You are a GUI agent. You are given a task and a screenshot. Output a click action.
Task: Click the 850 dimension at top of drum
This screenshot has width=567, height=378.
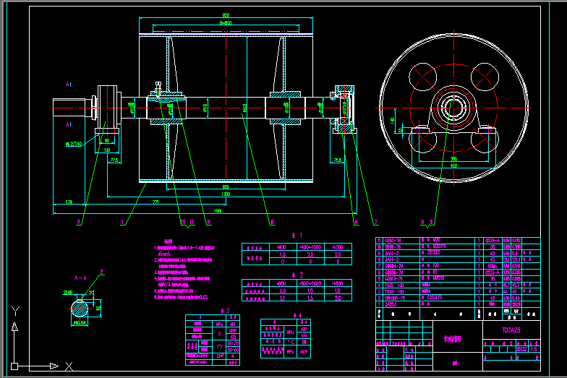point(226,16)
